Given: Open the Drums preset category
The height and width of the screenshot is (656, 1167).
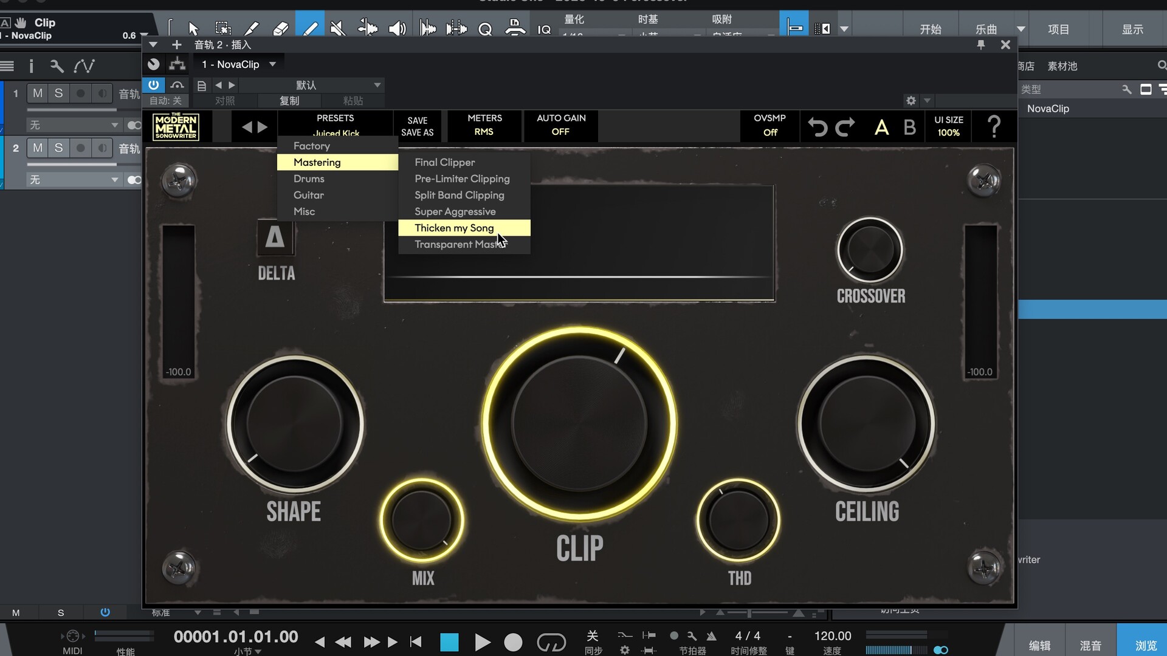Looking at the screenshot, I should tap(309, 179).
